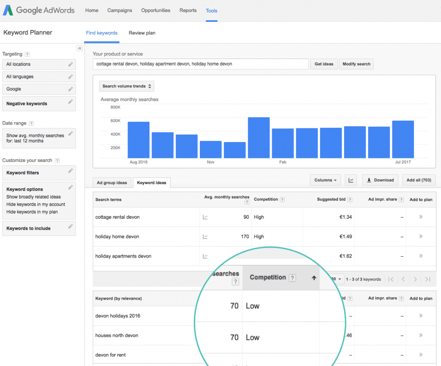
Task: Click 'Hide keywords in my account' option
Action: (36, 205)
